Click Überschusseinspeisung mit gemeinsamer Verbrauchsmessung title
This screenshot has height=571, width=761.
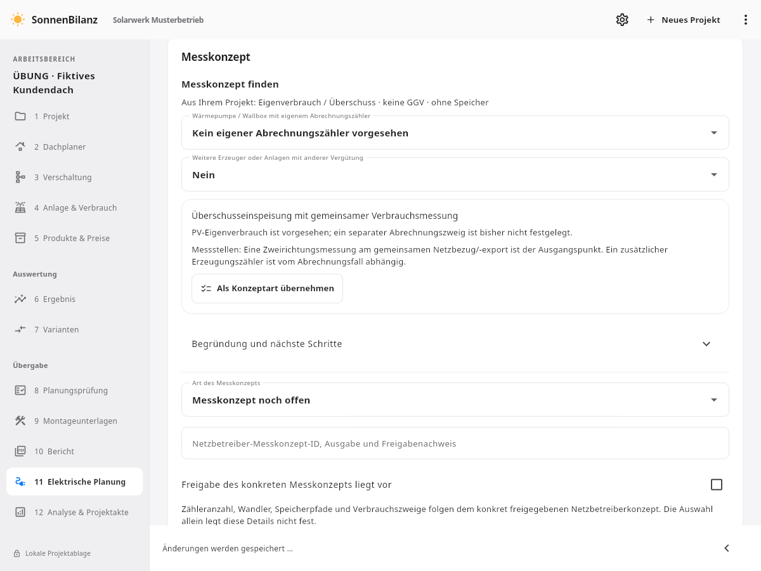(325, 216)
